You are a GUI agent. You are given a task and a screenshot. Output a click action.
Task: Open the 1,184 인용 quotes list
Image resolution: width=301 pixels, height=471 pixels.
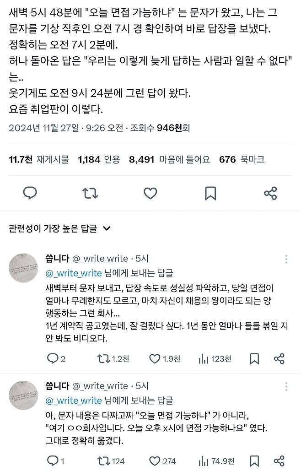click(99, 159)
